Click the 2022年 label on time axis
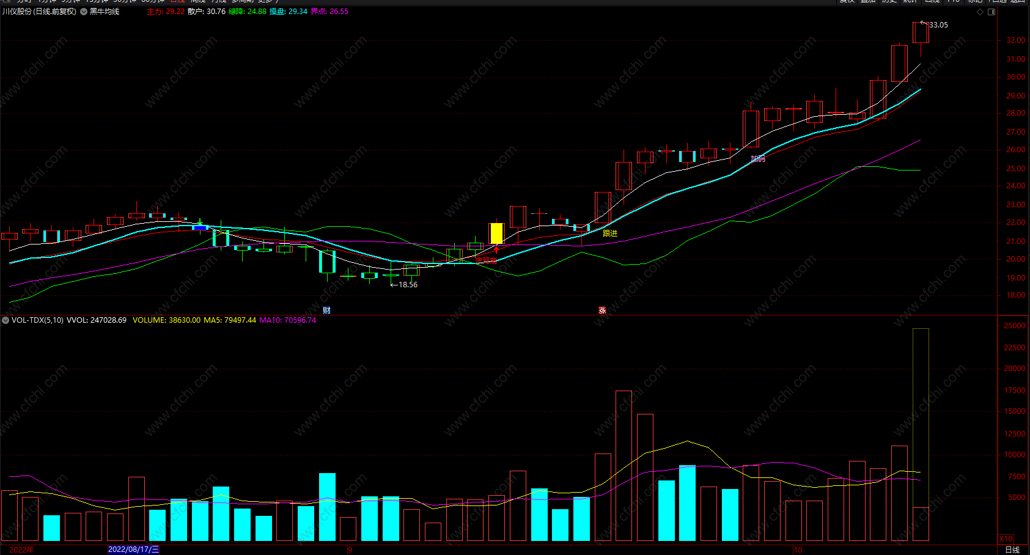The height and width of the screenshot is (555, 1030). [21, 549]
